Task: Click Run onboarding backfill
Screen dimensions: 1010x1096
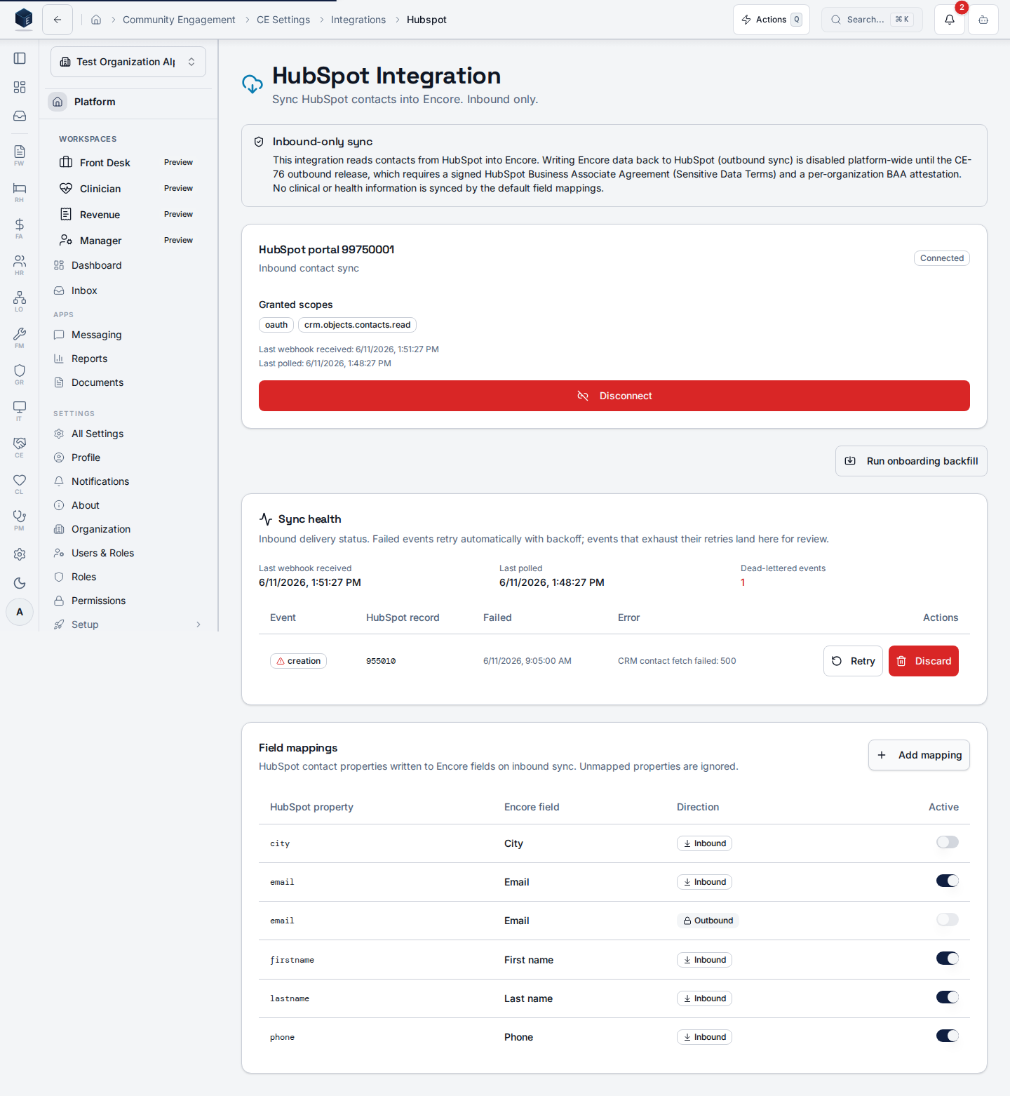Action: [911, 461]
